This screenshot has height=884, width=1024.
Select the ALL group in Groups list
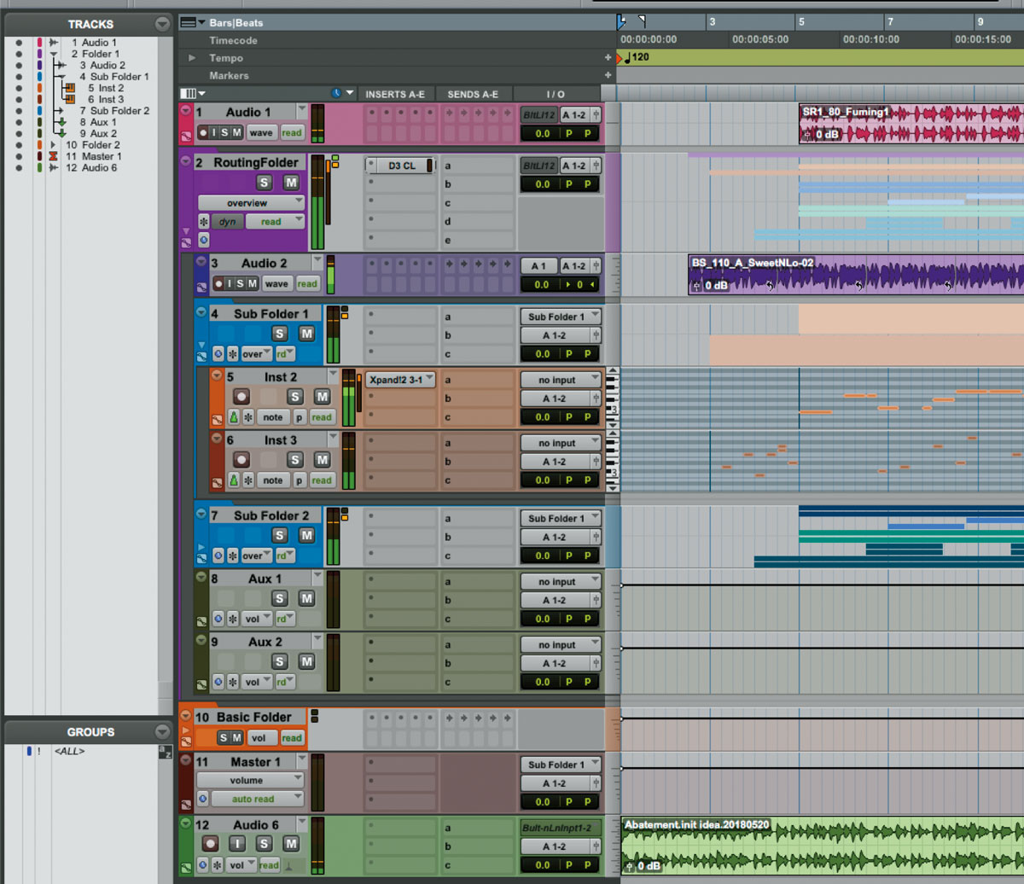[69, 751]
